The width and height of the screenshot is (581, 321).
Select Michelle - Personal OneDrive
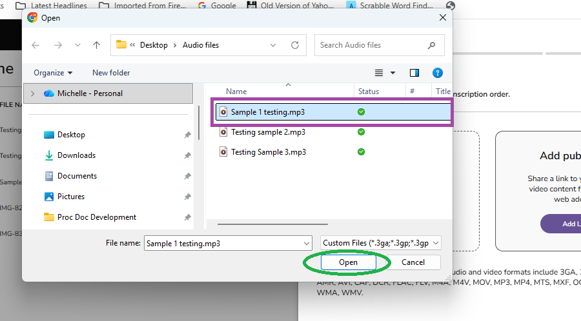[108, 93]
